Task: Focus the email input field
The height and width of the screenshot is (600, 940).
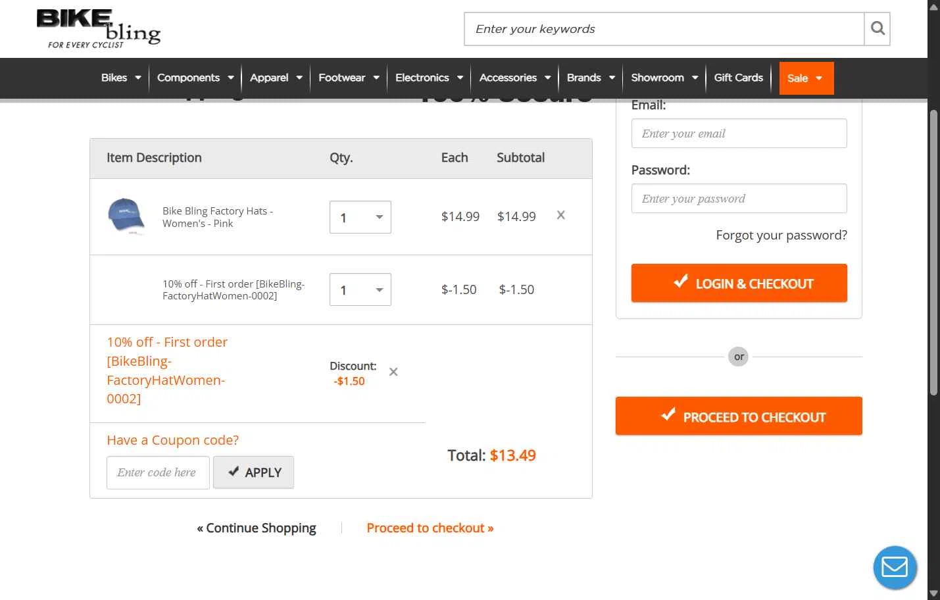Action: pyautogui.click(x=739, y=133)
